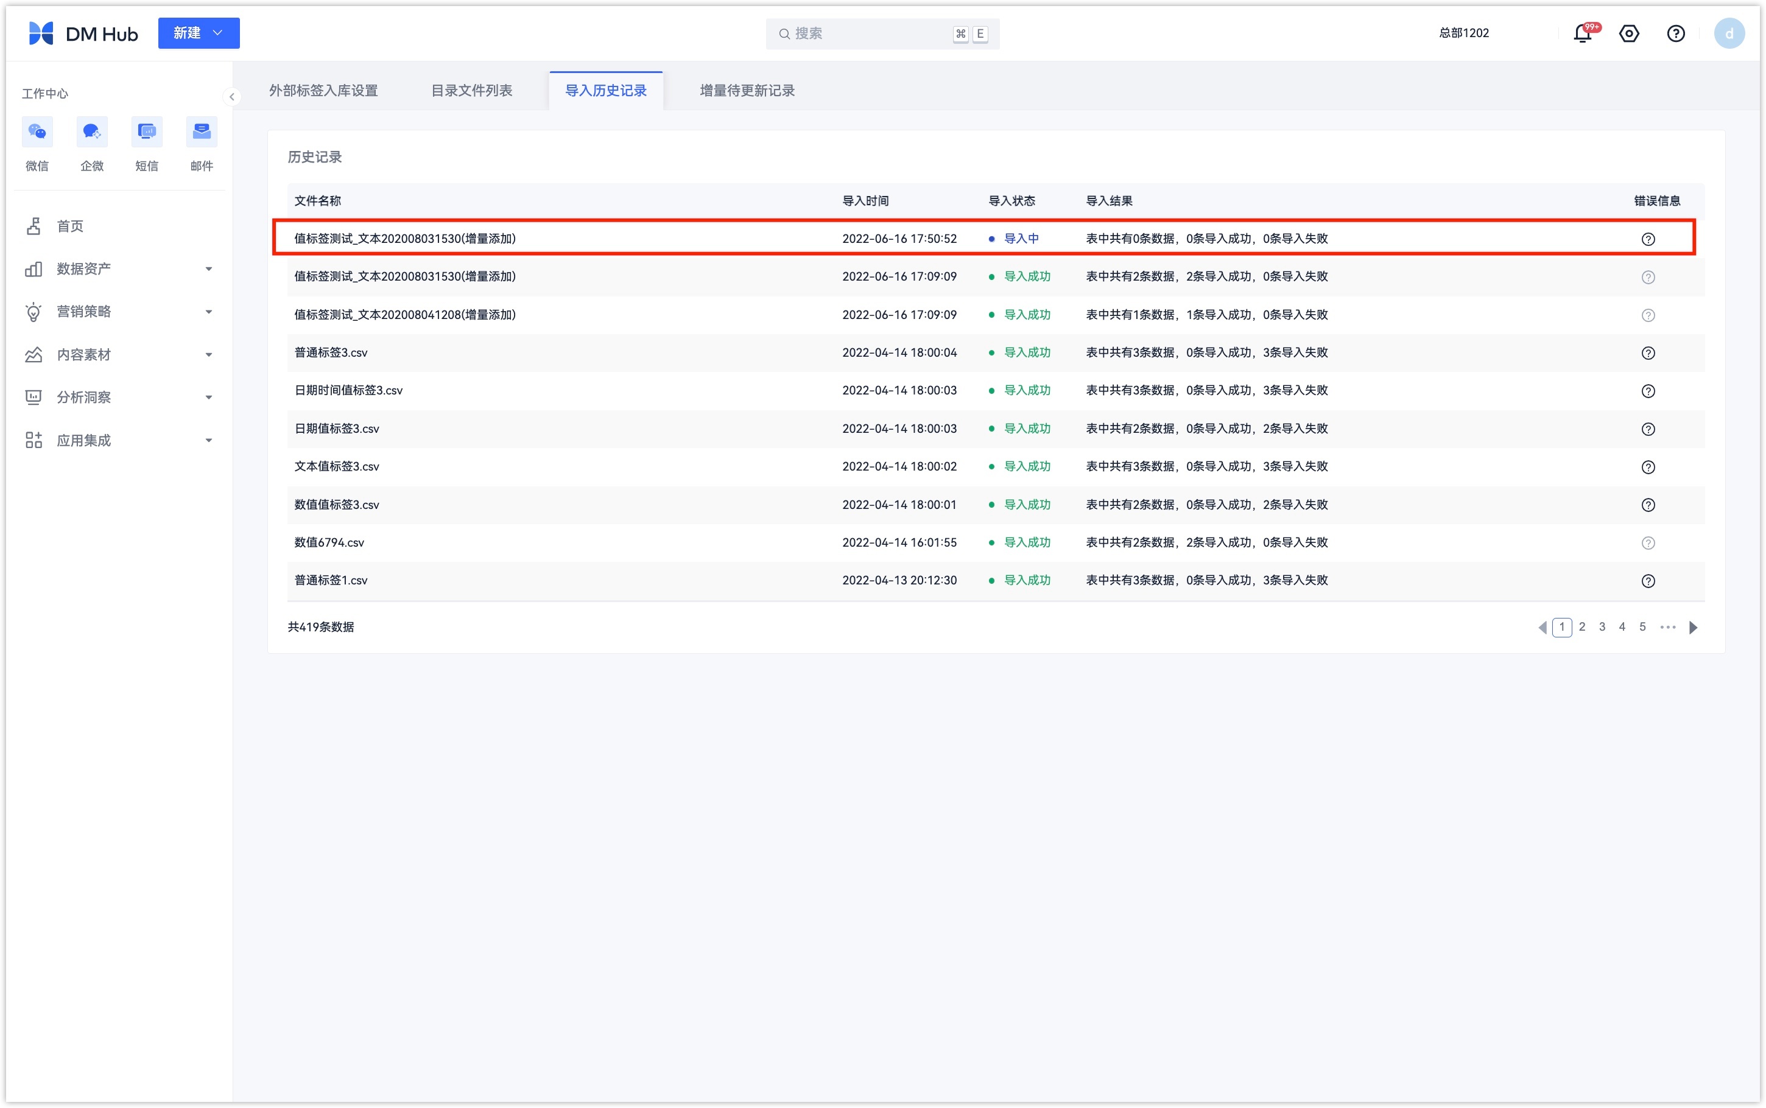The image size is (1766, 1108).
Task: Click the 共419条数据 total count
Action: (320, 626)
